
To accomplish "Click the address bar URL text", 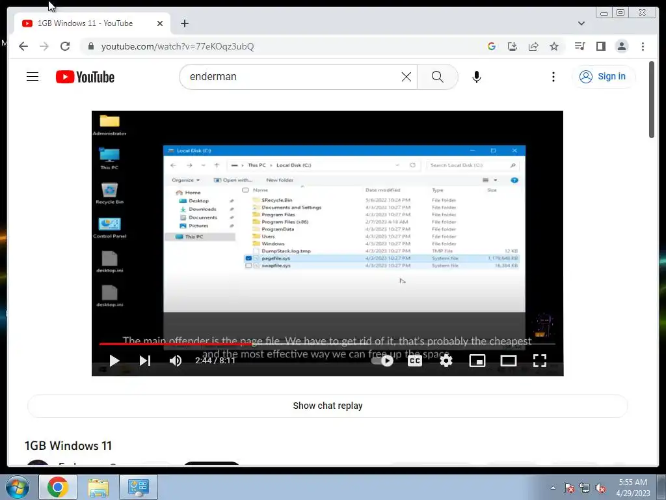I will [x=178, y=46].
